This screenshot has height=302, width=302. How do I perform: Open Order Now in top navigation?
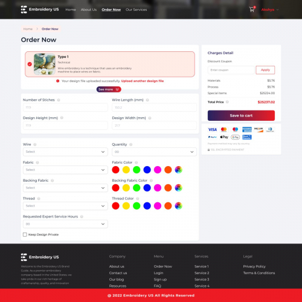click(111, 10)
